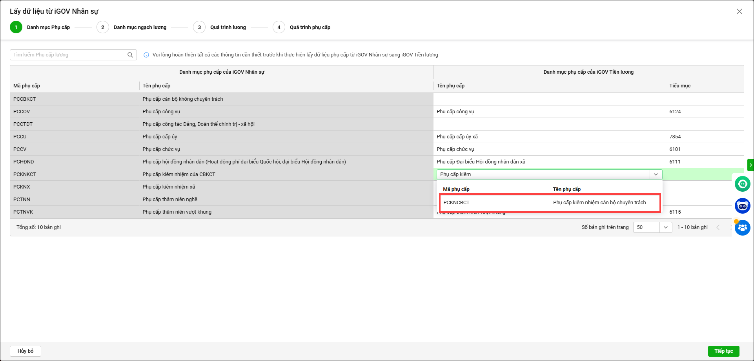This screenshot has height=361, width=754.
Task: Click the 'Phụ cấp thâm niên vượt khung' cell in the PCTNVK row
Action: 286,212
